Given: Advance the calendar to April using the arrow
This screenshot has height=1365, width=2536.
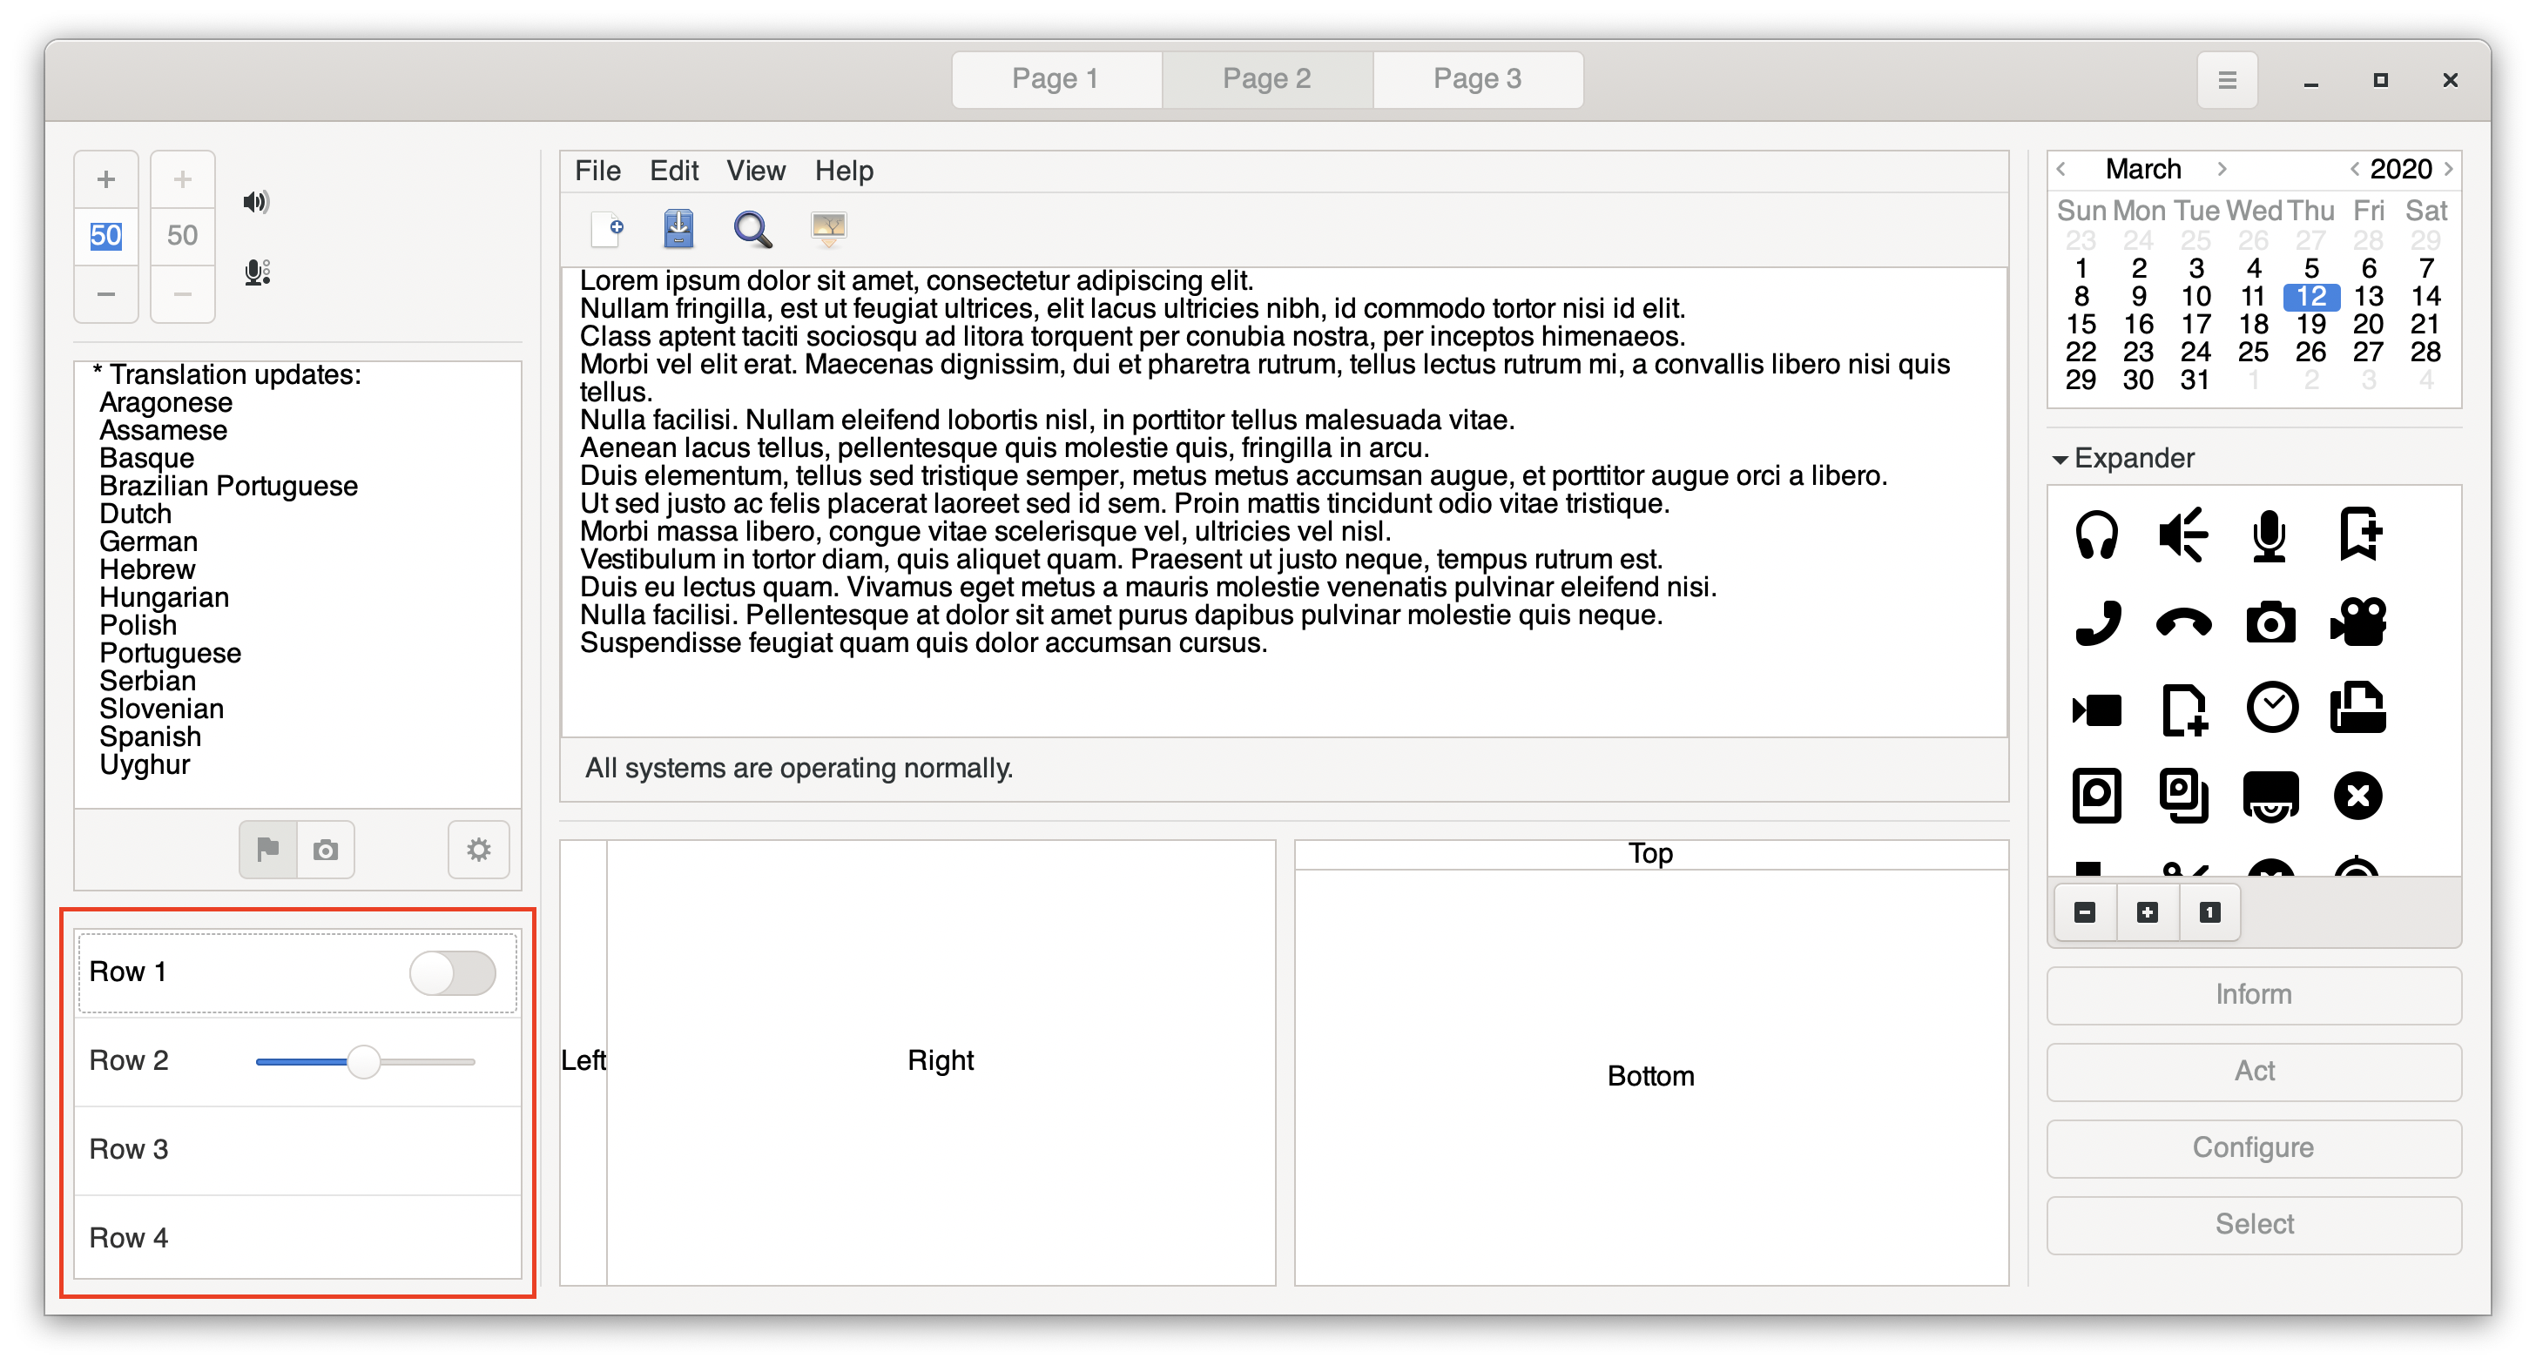Looking at the screenshot, I should (2222, 168).
